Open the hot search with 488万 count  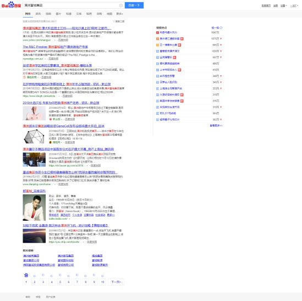169,64
